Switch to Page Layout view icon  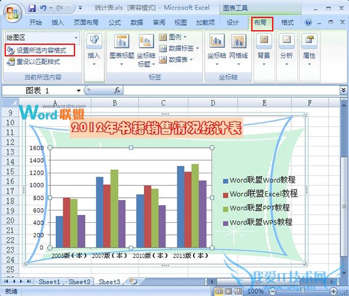[x=229, y=291]
